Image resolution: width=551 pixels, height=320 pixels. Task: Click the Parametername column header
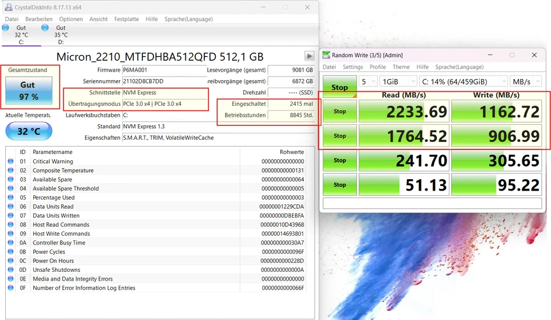[x=52, y=152]
